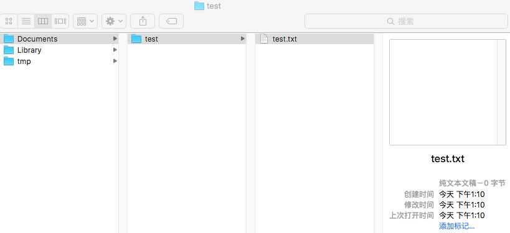The height and width of the screenshot is (233, 510).
Task: Select the test.txt file row
Action: 314,39
